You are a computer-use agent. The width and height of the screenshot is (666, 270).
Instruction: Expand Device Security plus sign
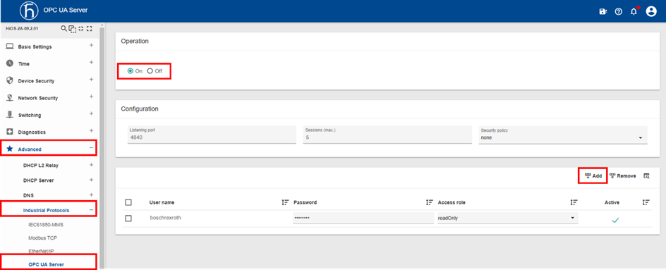click(x=91, y=80)
